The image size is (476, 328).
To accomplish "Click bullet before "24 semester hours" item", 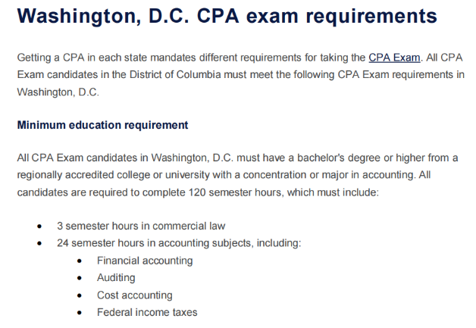I will click(x=39, y=244).
